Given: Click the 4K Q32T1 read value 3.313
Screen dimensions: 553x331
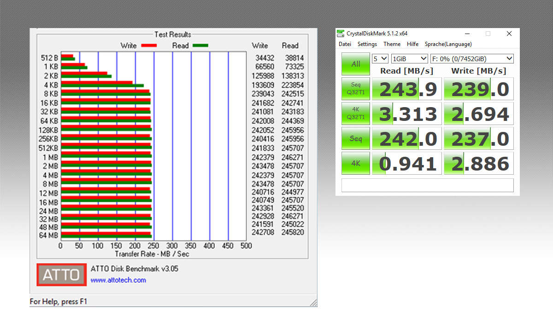Looking at the screenshot, I should click(x=407, y=114).
